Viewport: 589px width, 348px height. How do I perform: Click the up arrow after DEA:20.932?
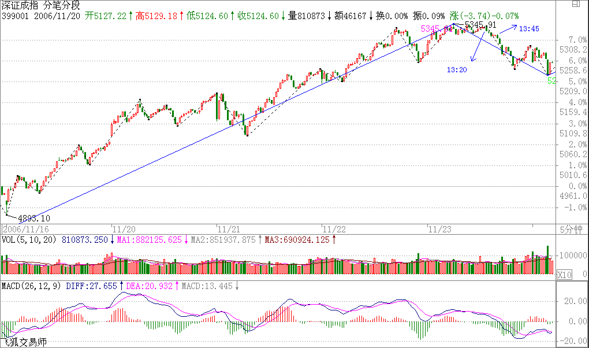(x=177, y=286)
